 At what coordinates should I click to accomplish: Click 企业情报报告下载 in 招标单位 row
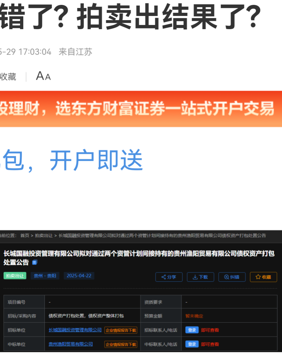click(x=121, y=330)
